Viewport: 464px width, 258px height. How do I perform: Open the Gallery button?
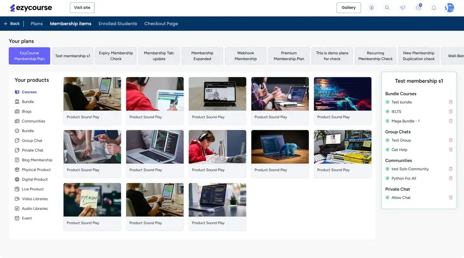tap(348, 8)
